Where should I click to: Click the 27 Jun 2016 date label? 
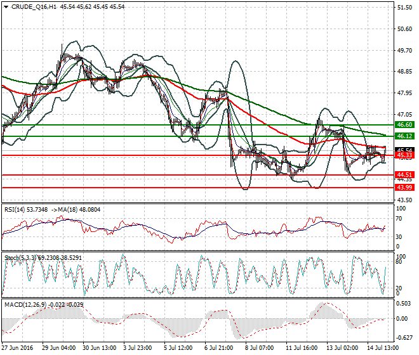pyautogui.click(x=18, y=348)
